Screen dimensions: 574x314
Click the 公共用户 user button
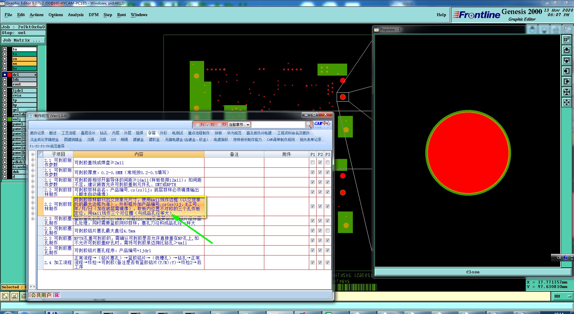tap(41, 295)
